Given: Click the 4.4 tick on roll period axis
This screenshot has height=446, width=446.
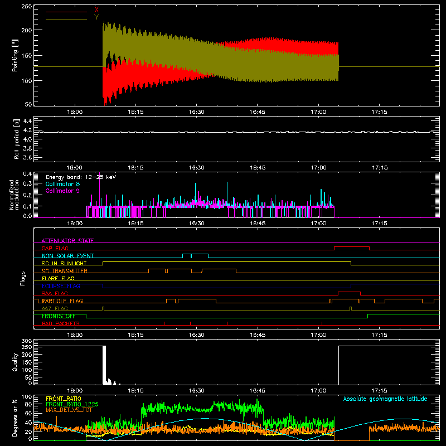Looking at the screenshot, I should click(27, 121).
